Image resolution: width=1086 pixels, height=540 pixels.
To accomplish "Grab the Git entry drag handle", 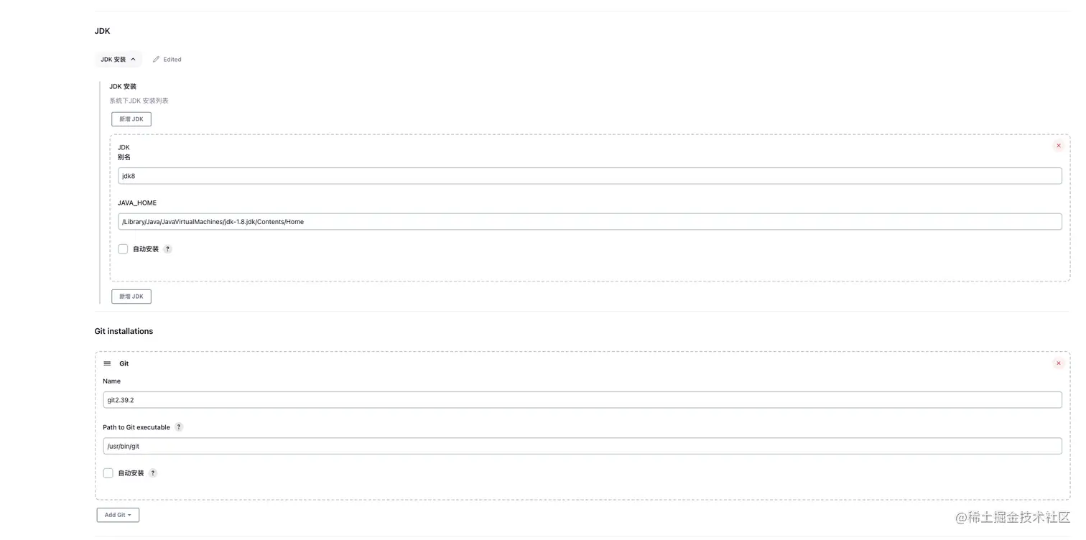I will pyautogui.click(x=108, y=364).
